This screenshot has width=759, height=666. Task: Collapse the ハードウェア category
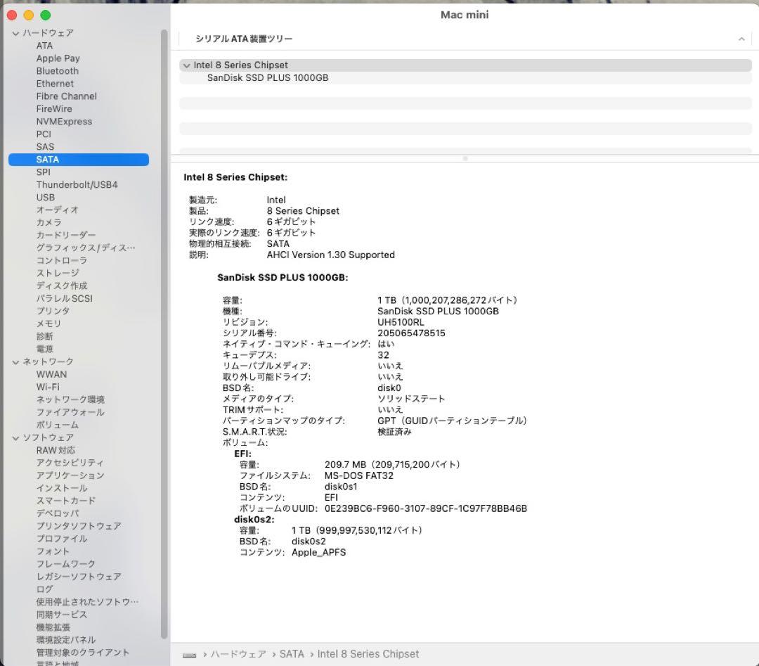(x=15, y=32)
